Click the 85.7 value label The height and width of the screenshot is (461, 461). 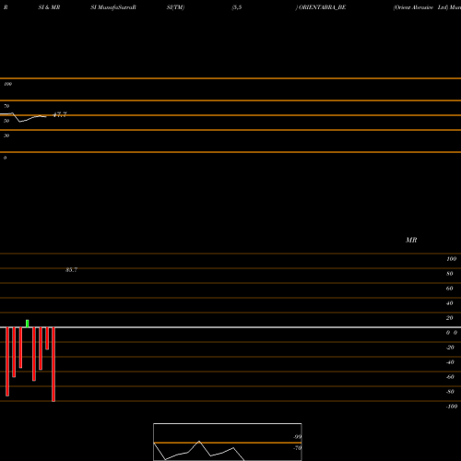tap(71, 270)
